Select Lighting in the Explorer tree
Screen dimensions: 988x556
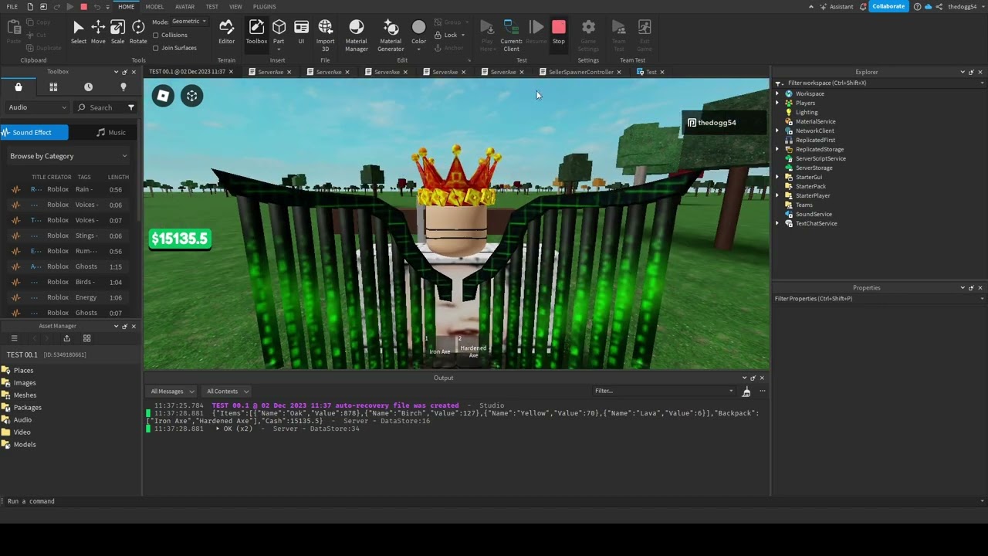coord(807,112)
